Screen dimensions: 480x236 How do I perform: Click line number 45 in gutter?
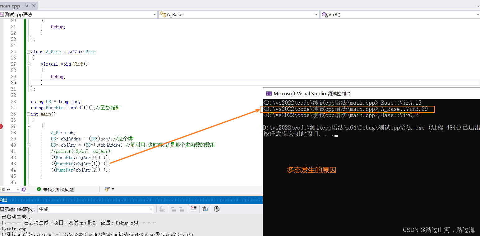pos(13,176)
